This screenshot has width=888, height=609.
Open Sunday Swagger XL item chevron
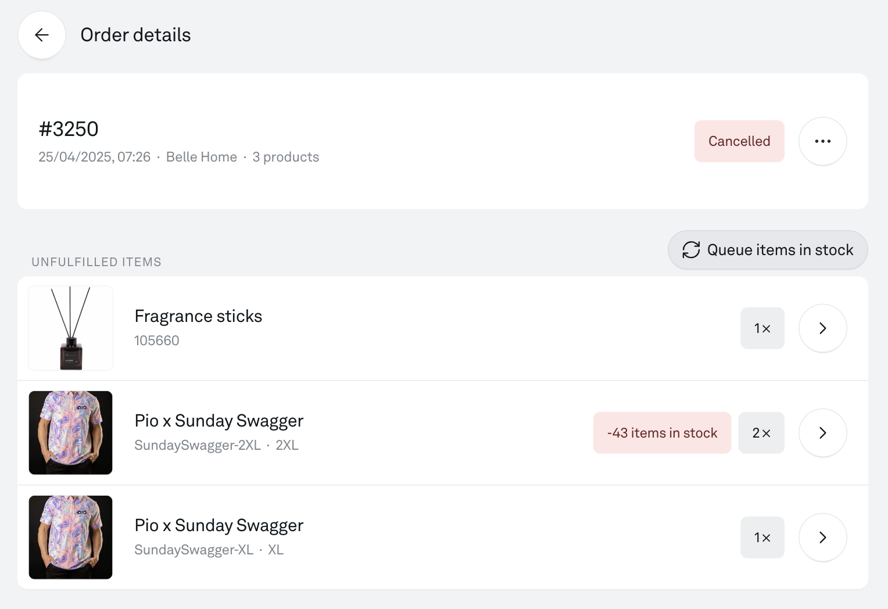[822, 538]
